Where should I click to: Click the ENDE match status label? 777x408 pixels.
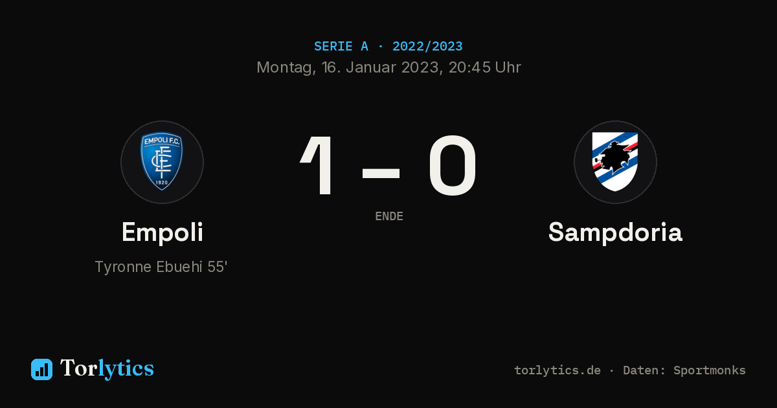[389, 216]
